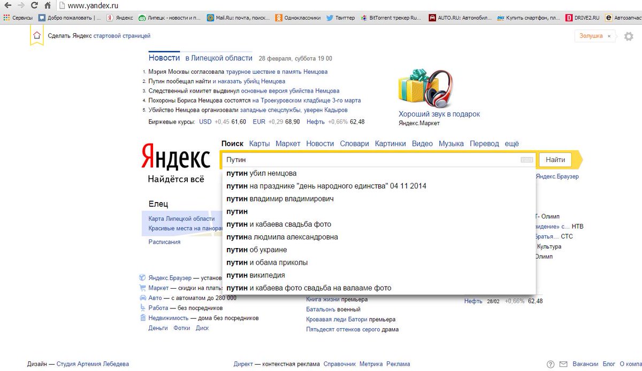Open the Mail.Ru bookmark

tap(239, 18)
